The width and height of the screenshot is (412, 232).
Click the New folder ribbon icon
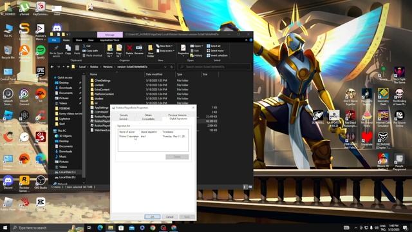click(x=150, y=51)
